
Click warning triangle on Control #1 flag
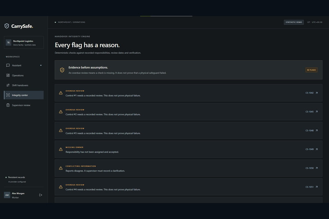(61, 93)
